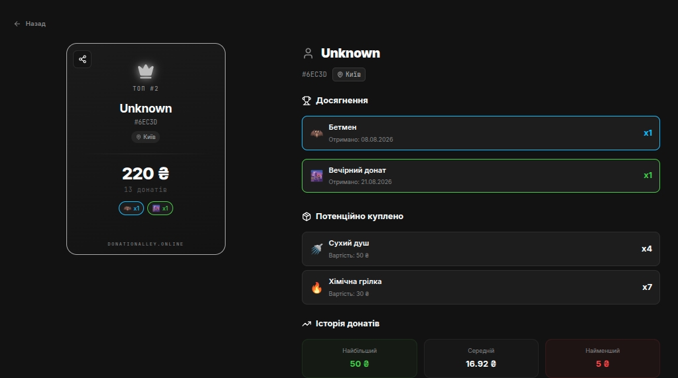Click the crown icon above ТОП #2
This screenshot has width=678, height=378.
146,71
